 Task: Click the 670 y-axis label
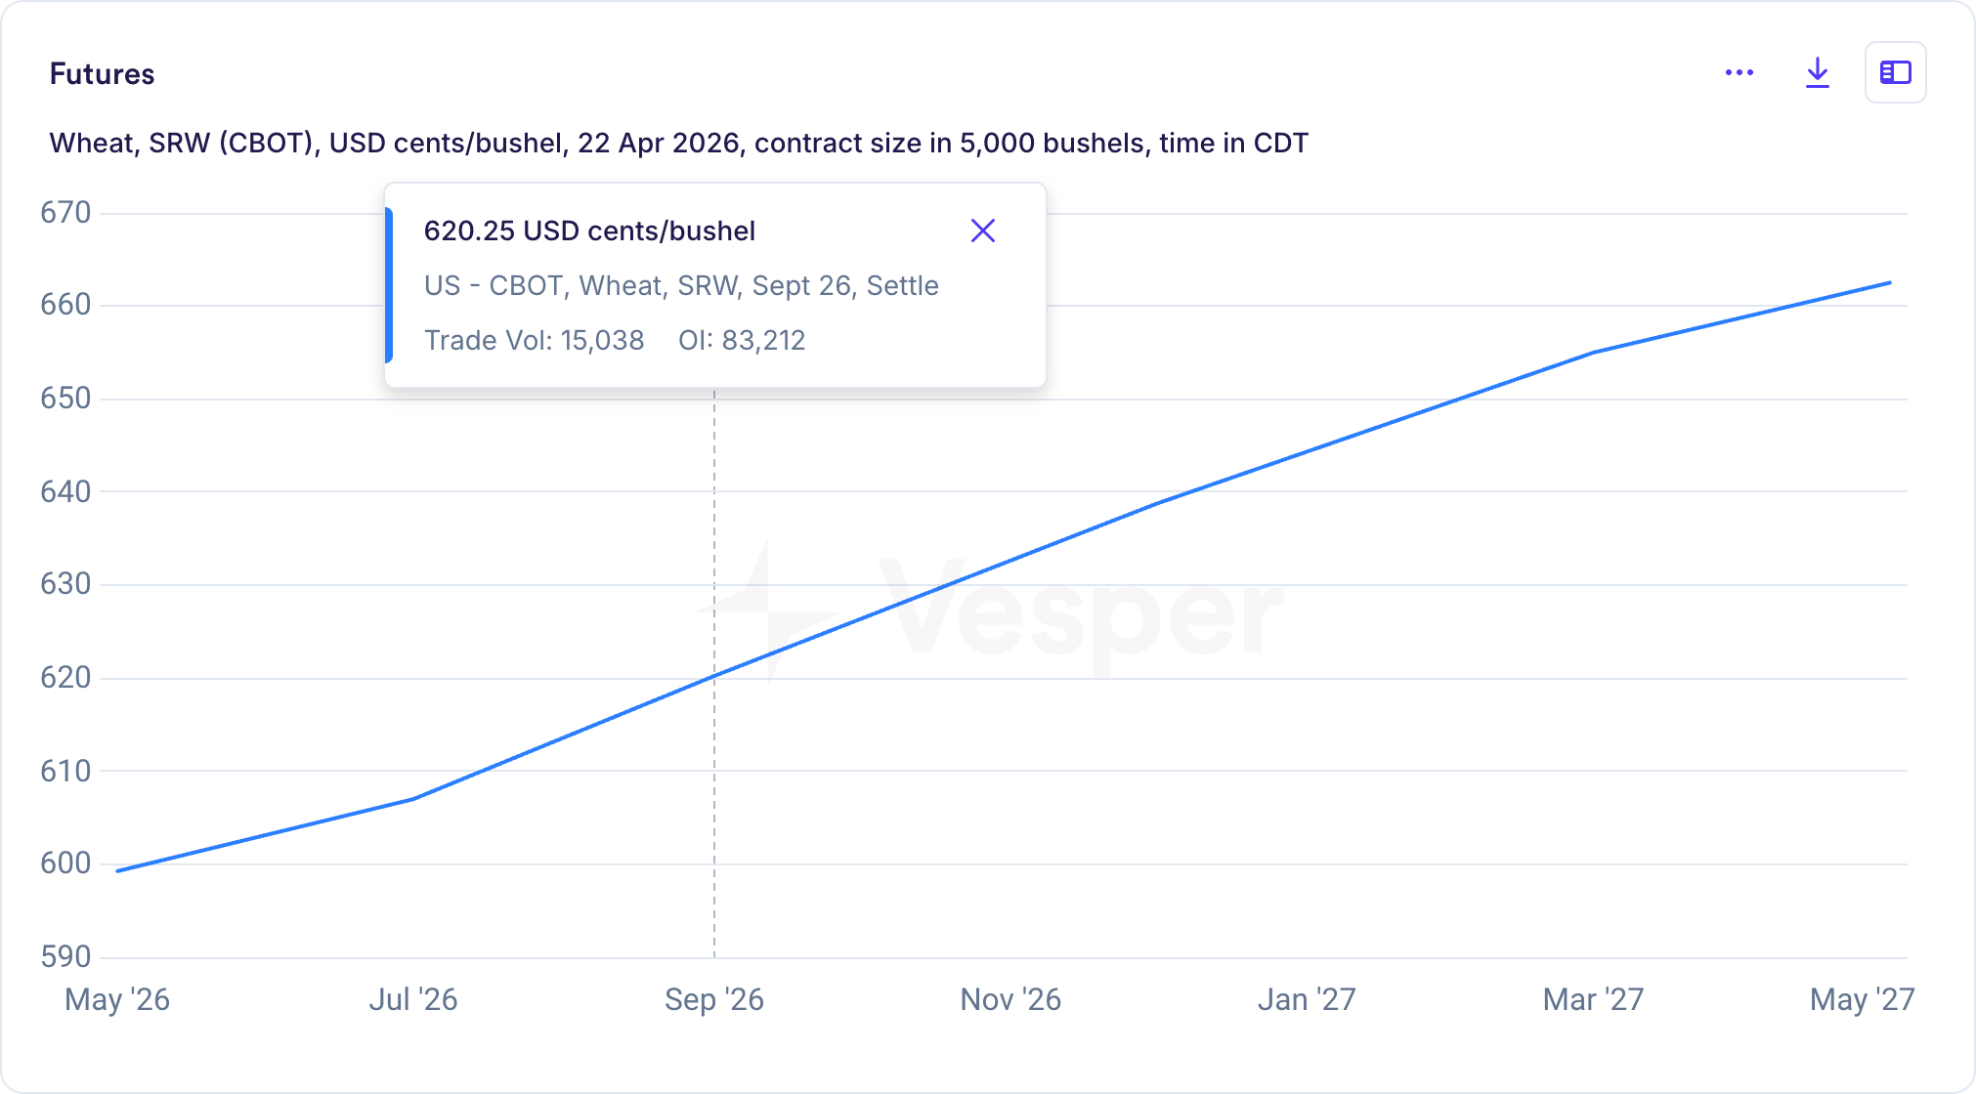pos(65,212)
